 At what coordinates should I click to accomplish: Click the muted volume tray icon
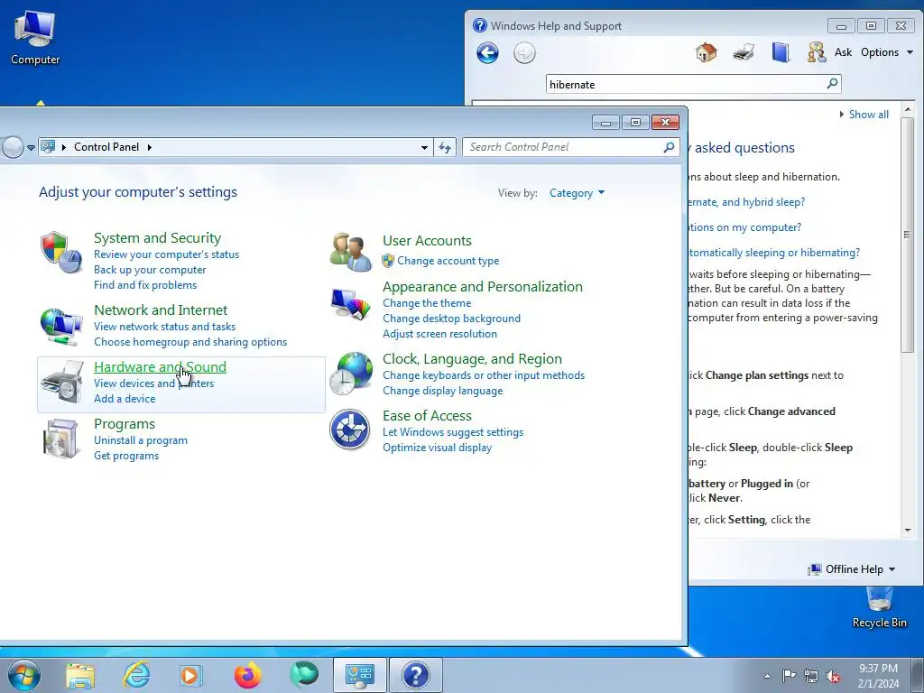(x=833, y=677)
